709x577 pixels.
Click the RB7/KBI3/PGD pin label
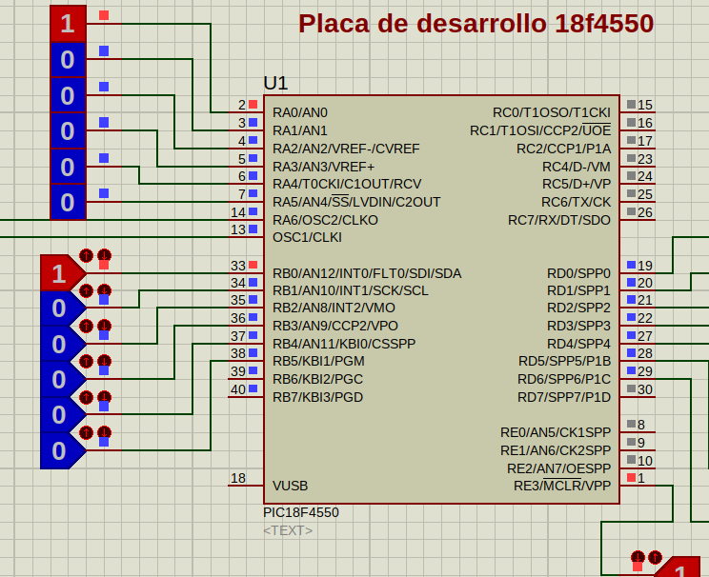(x=318, y=397)
